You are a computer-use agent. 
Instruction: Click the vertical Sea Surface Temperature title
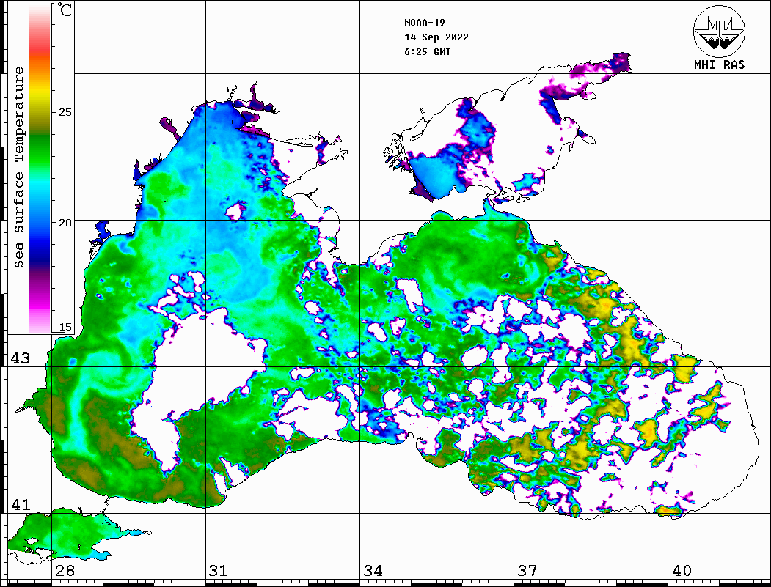(x=20, y=167)
